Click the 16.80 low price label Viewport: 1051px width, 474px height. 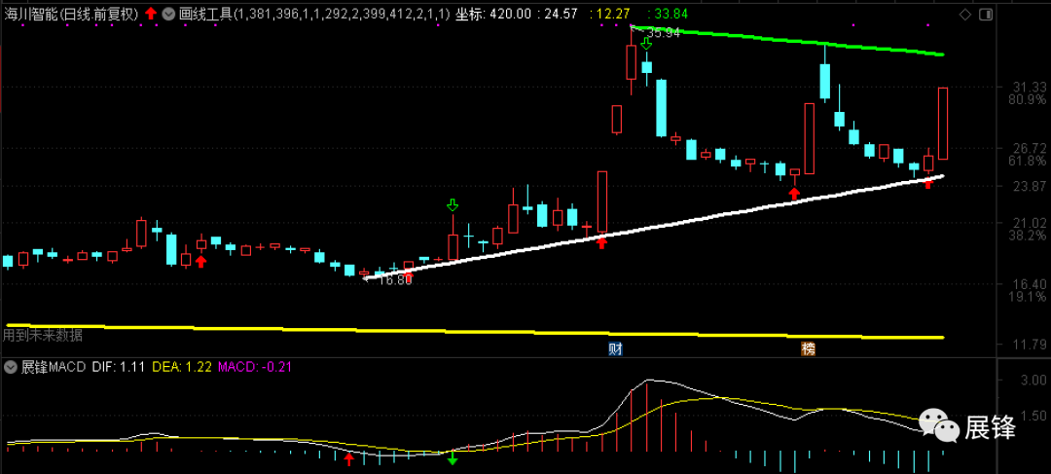[x=395, y=280]
